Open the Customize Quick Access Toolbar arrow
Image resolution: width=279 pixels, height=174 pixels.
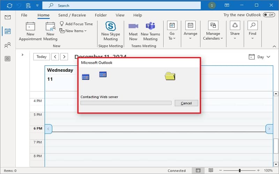(x=37, y=6)
